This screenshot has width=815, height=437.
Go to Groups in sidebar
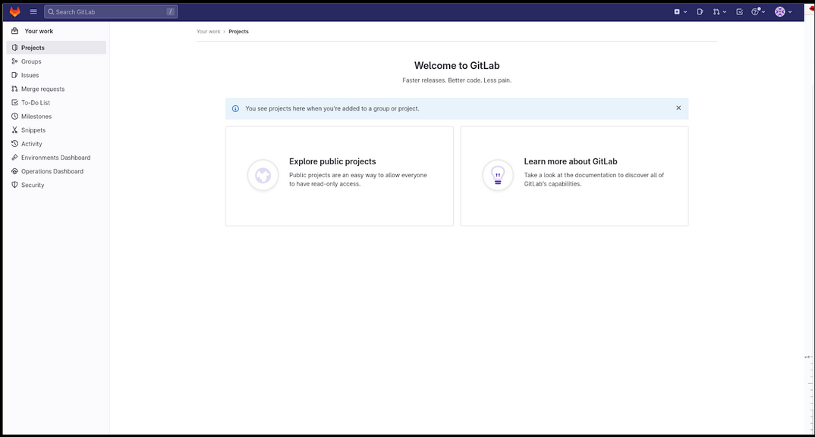[x=56, y=61]
